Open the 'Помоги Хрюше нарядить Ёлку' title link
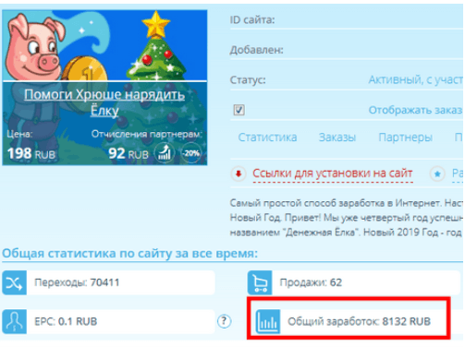The image size is (465, 347). [104, 102]
